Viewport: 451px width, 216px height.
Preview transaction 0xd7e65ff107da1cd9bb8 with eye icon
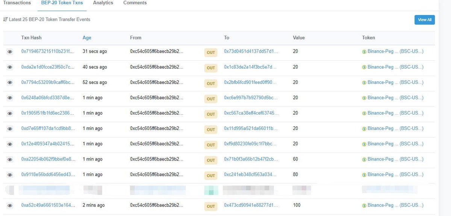coord(10,129)
